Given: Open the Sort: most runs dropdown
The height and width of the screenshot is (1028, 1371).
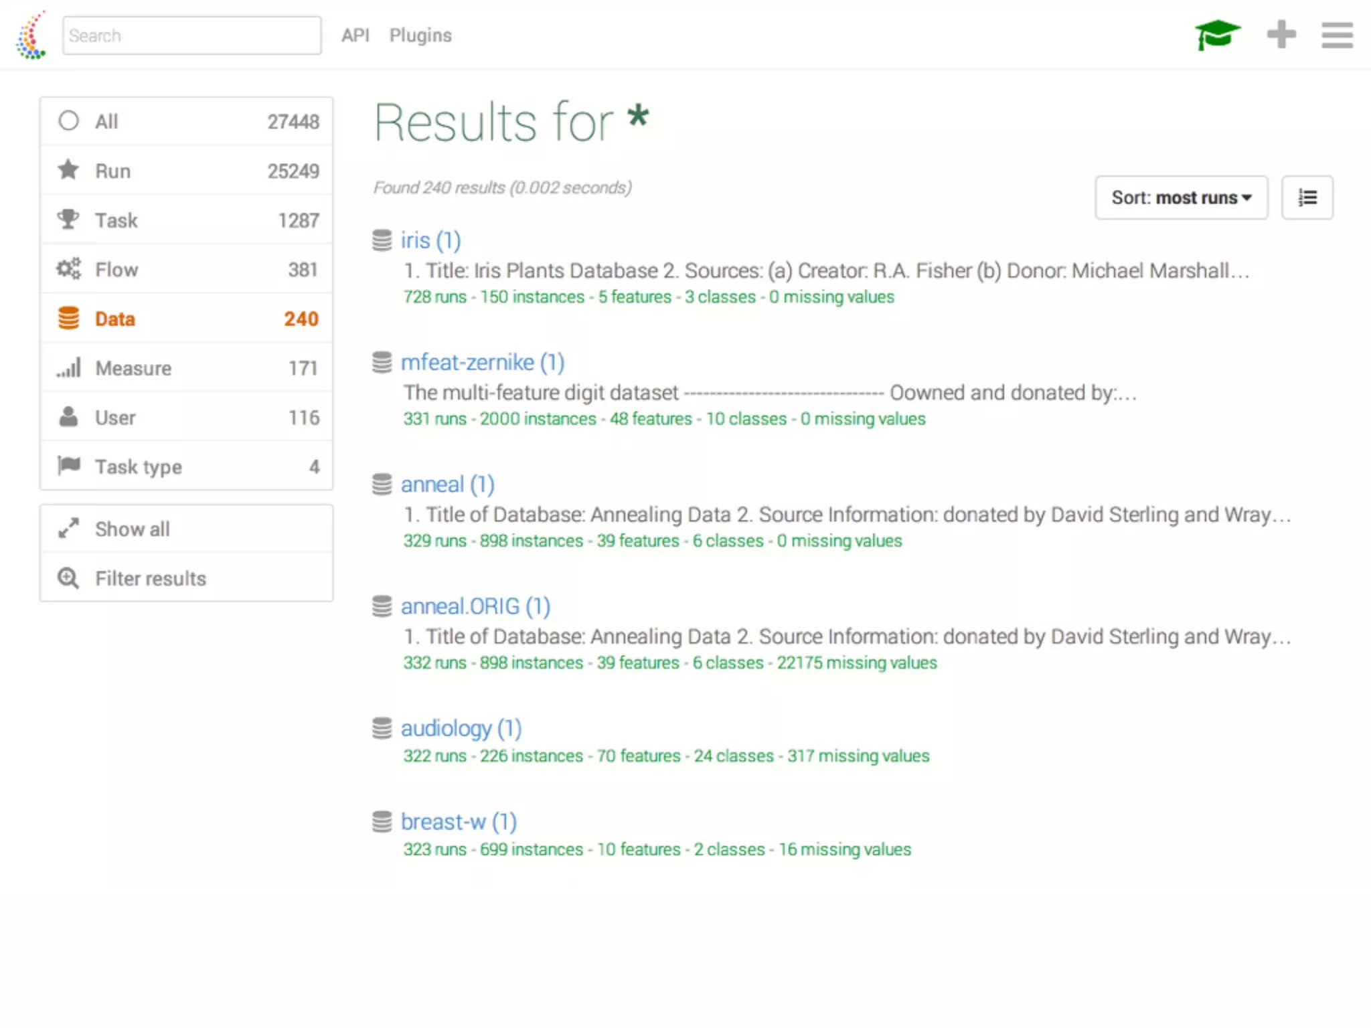Looking at the screenshot, I should 1181,197.
